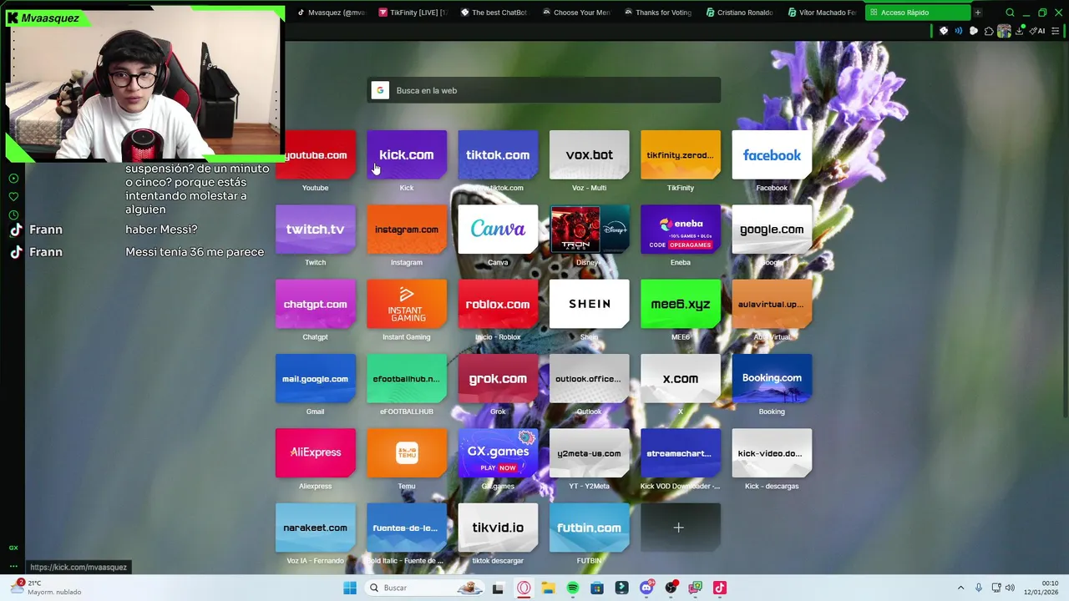The height and width of the screenshot is (601, 1069).
Task: Open the AI assistant toolbar button
Action: [x=1038, y=31]
